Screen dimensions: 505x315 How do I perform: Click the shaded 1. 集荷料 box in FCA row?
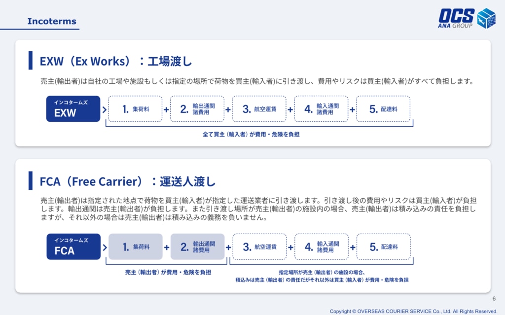pyautogui.click(x=135, y=246)
